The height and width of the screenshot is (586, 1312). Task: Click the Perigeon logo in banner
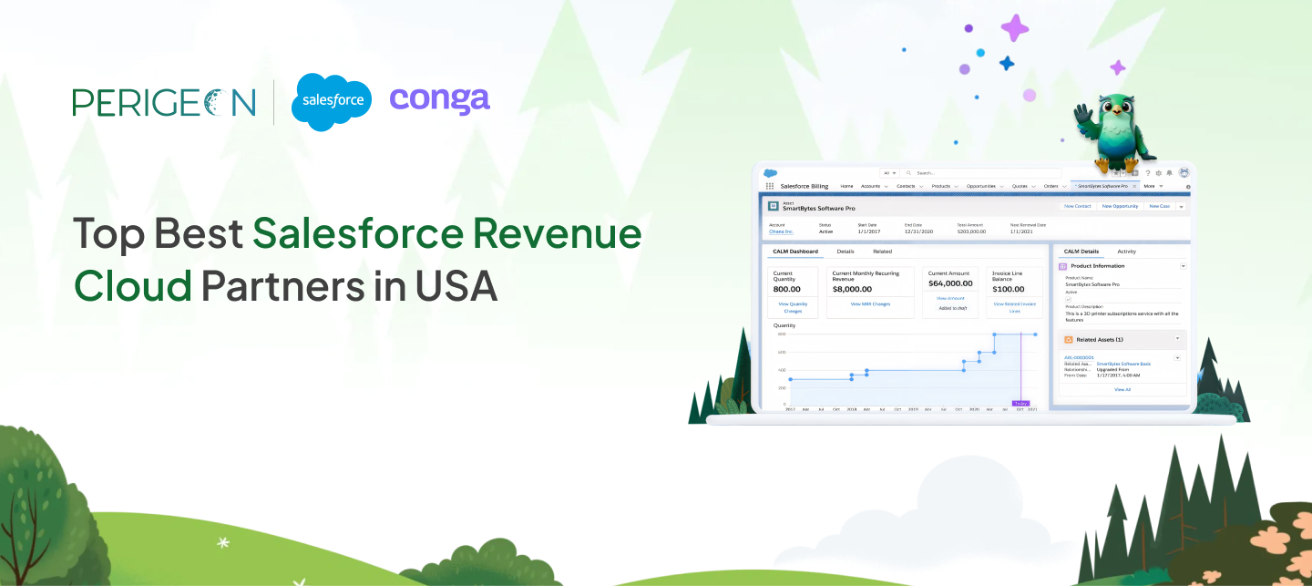click(164, 101)
